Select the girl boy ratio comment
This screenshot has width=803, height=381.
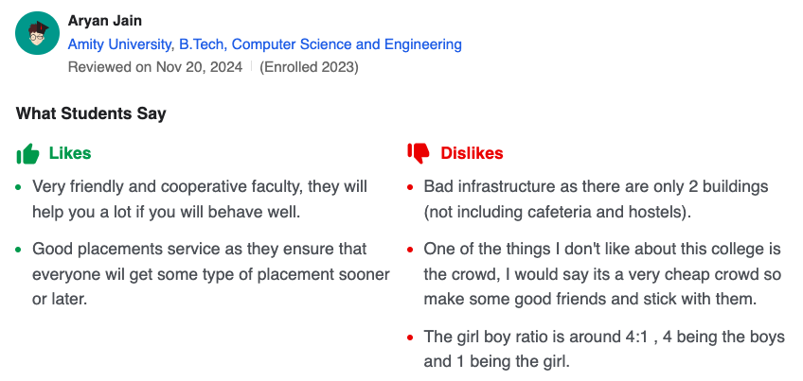point(603,349)
